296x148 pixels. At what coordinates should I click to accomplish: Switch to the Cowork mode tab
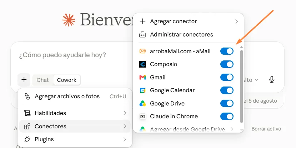[x=67, y=80]
